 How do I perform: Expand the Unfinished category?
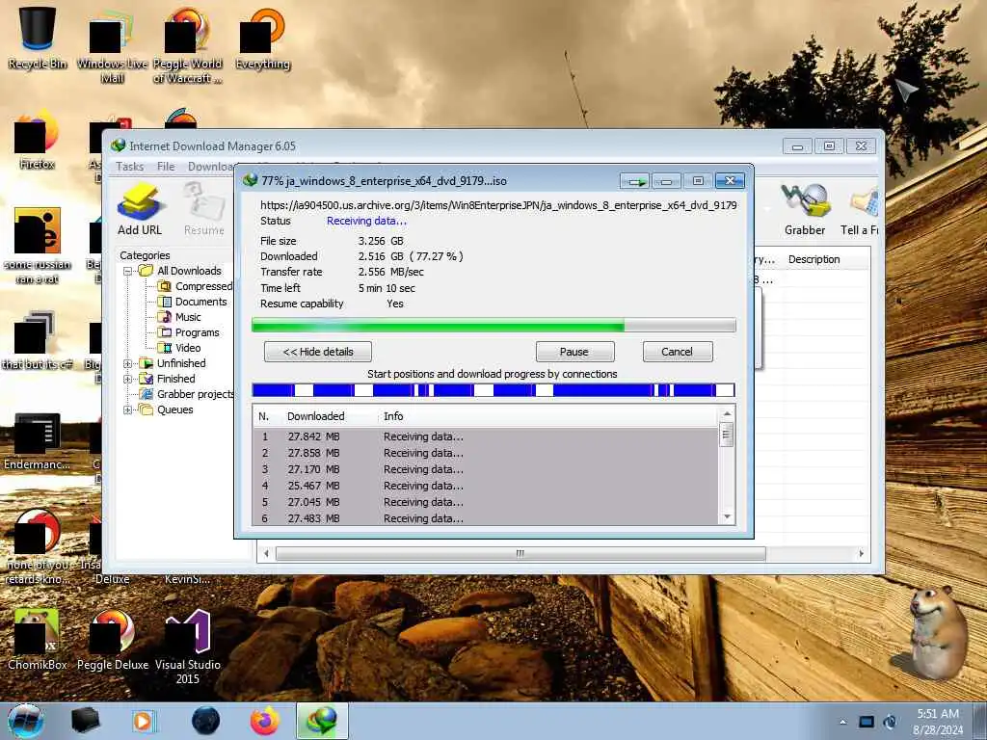(x=128, y=363)
